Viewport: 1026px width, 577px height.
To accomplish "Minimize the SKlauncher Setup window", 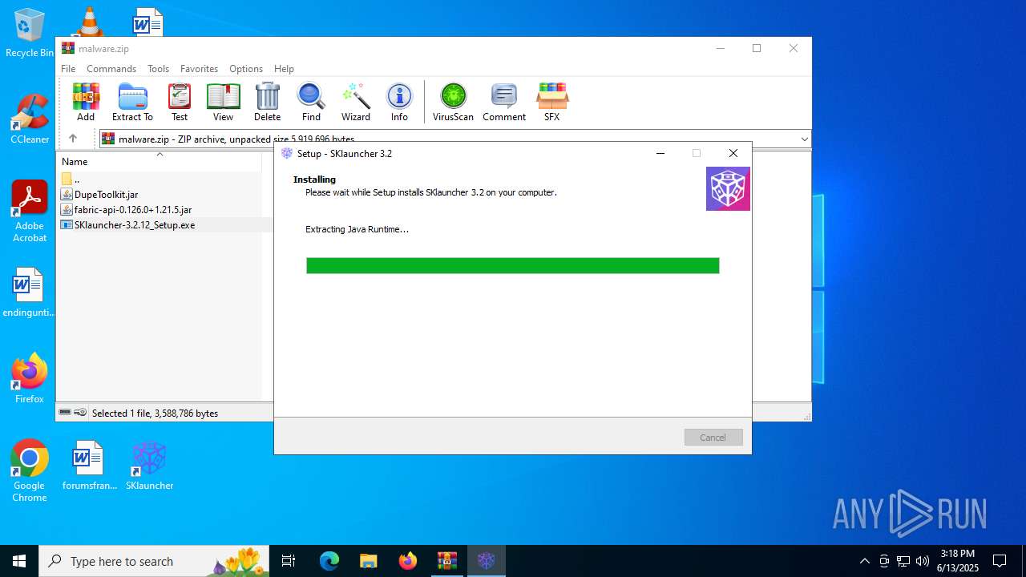I will (x=660, y=153).
